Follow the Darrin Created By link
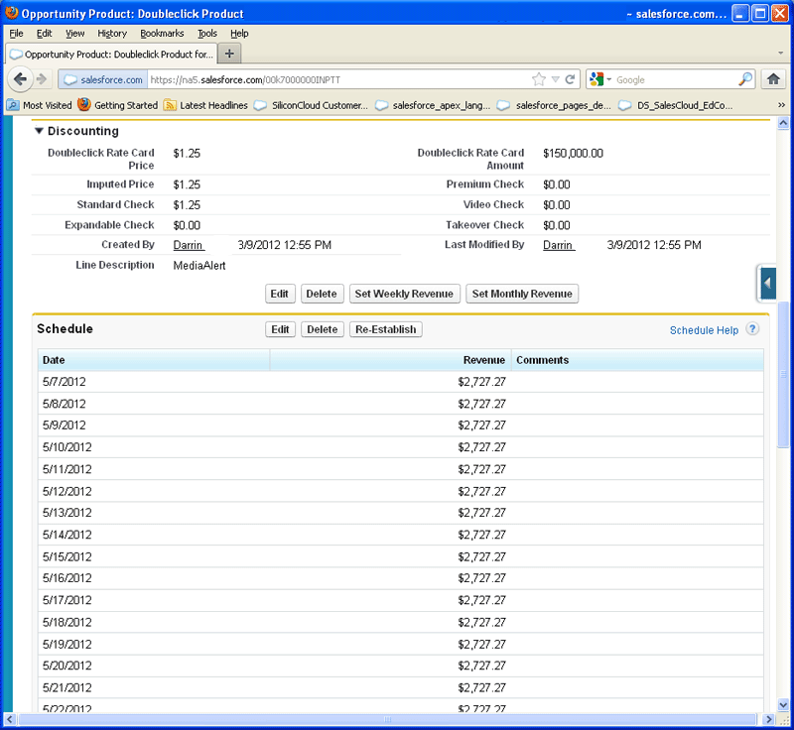The height and width of the screenshot is (730, 794). tap(189, 245)
